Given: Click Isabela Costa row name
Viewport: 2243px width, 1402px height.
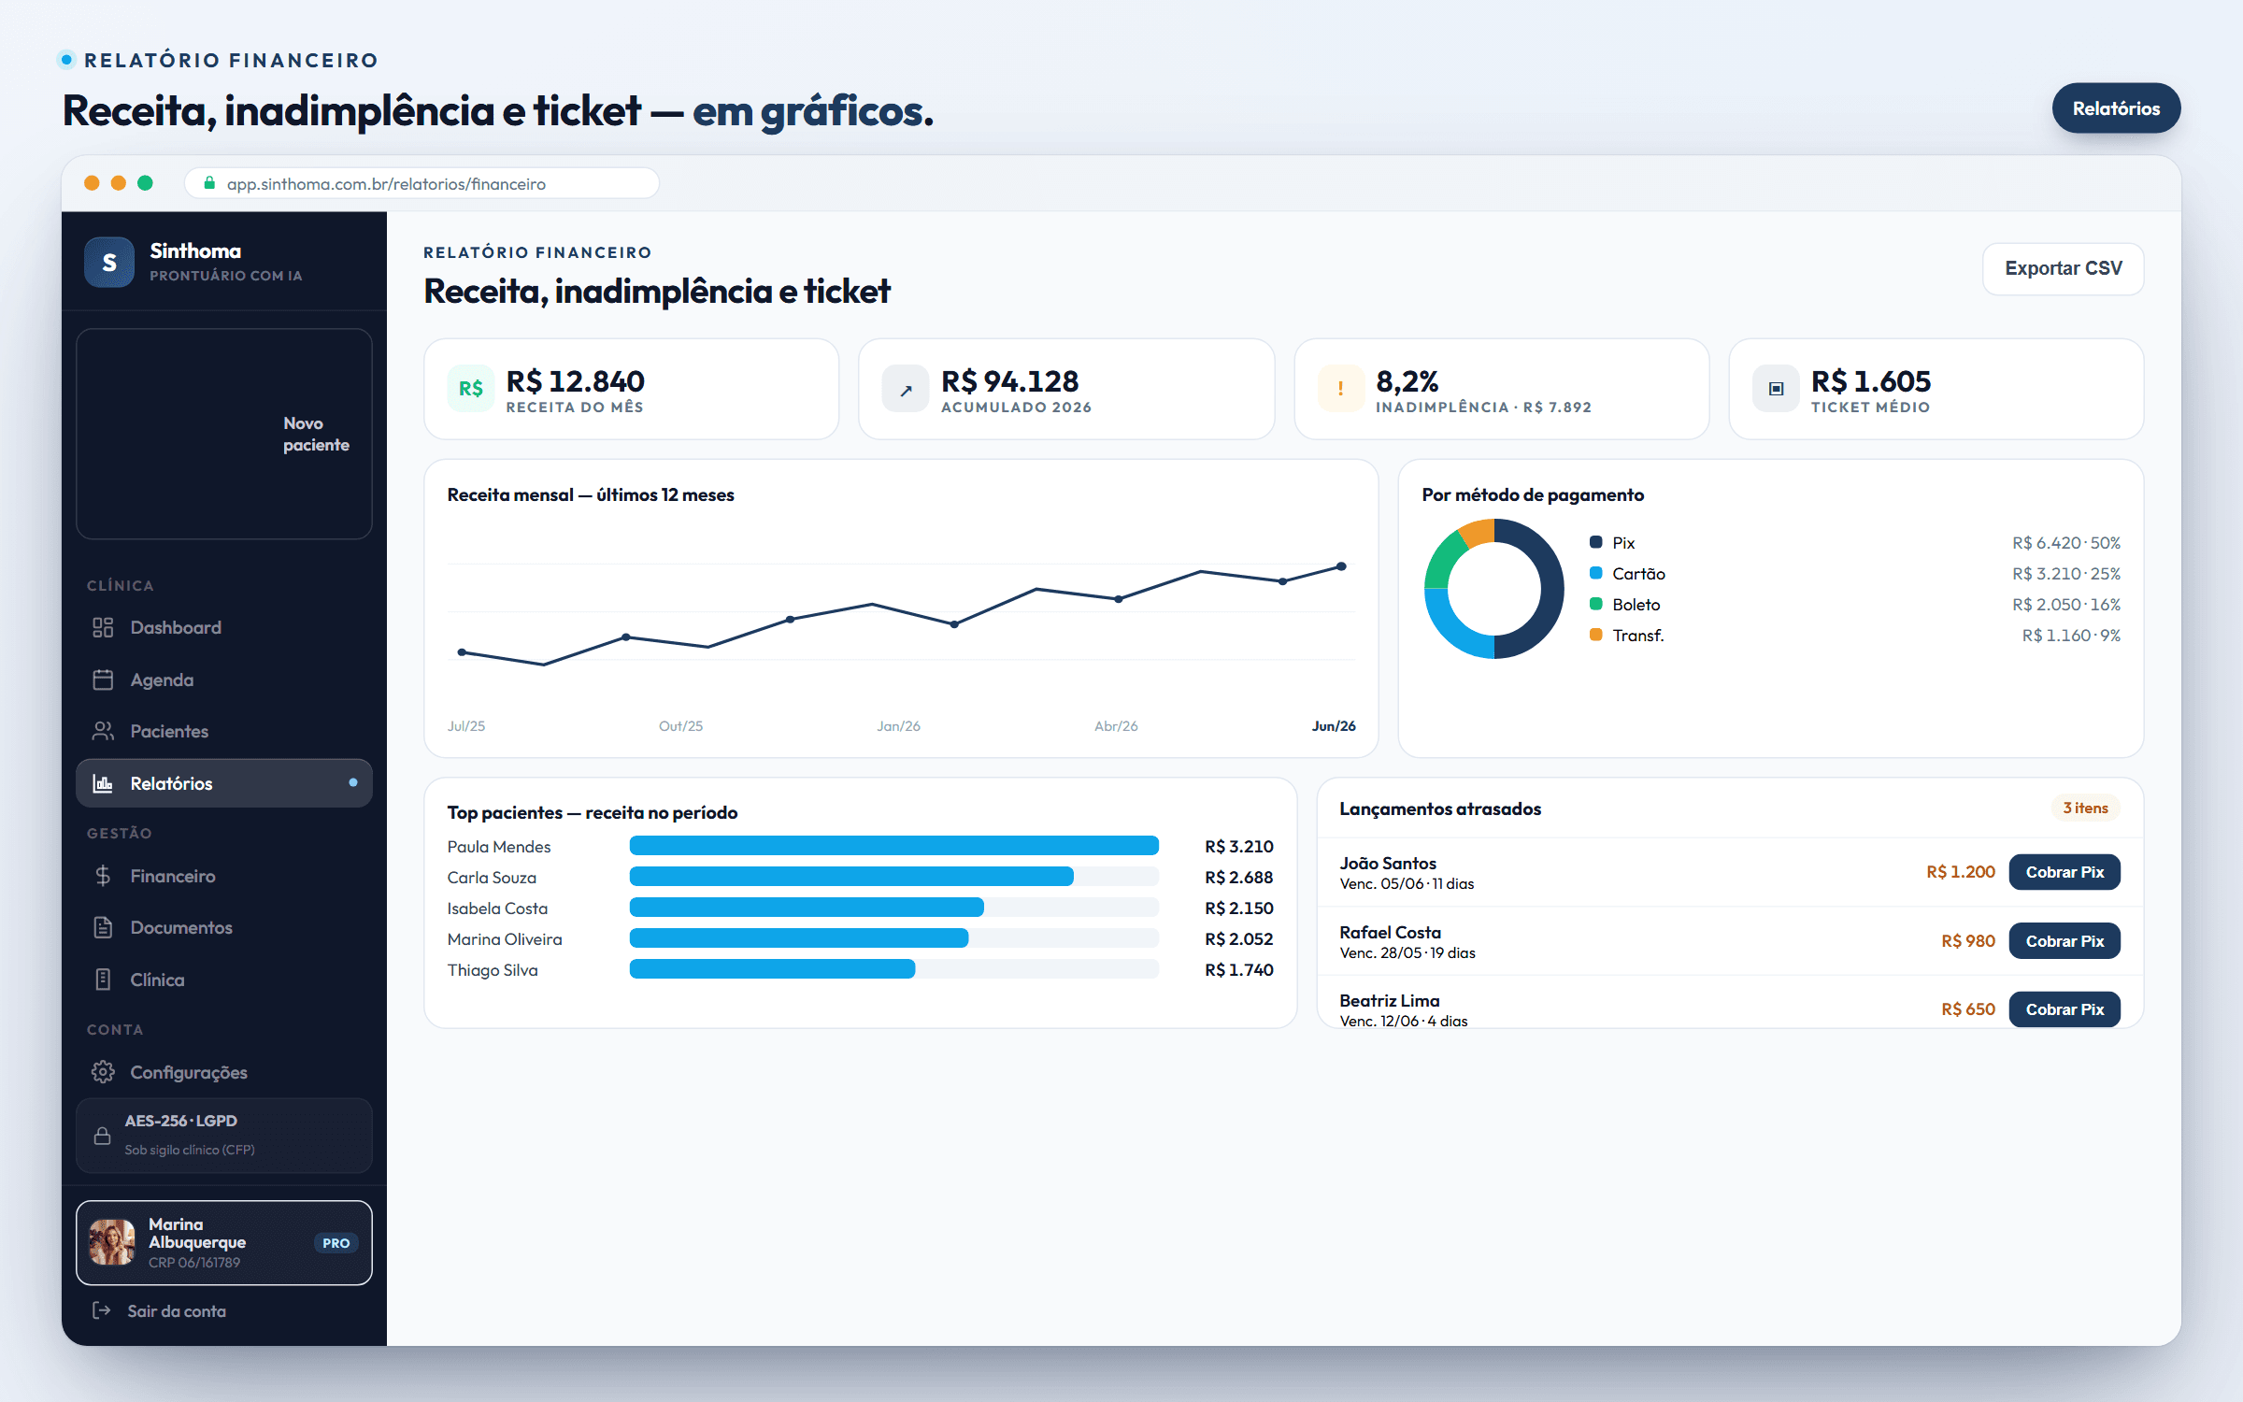Looking at the screenshot, I should coord(497,908).
